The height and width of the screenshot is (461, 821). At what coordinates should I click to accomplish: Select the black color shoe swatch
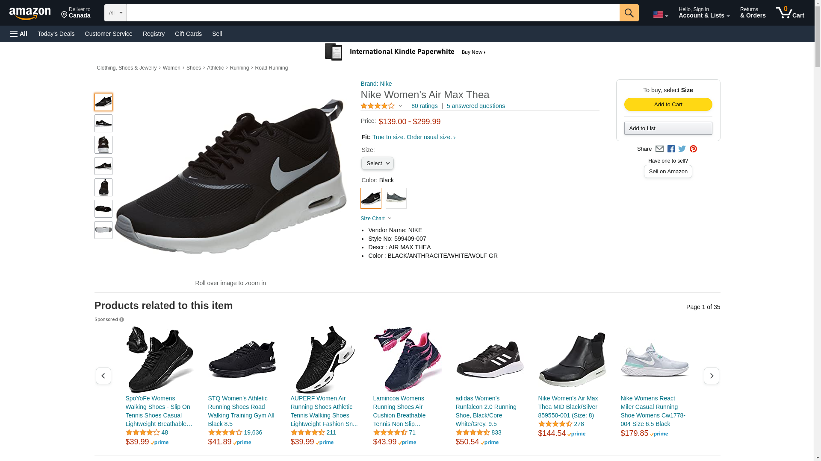click(x=371, y=198)
